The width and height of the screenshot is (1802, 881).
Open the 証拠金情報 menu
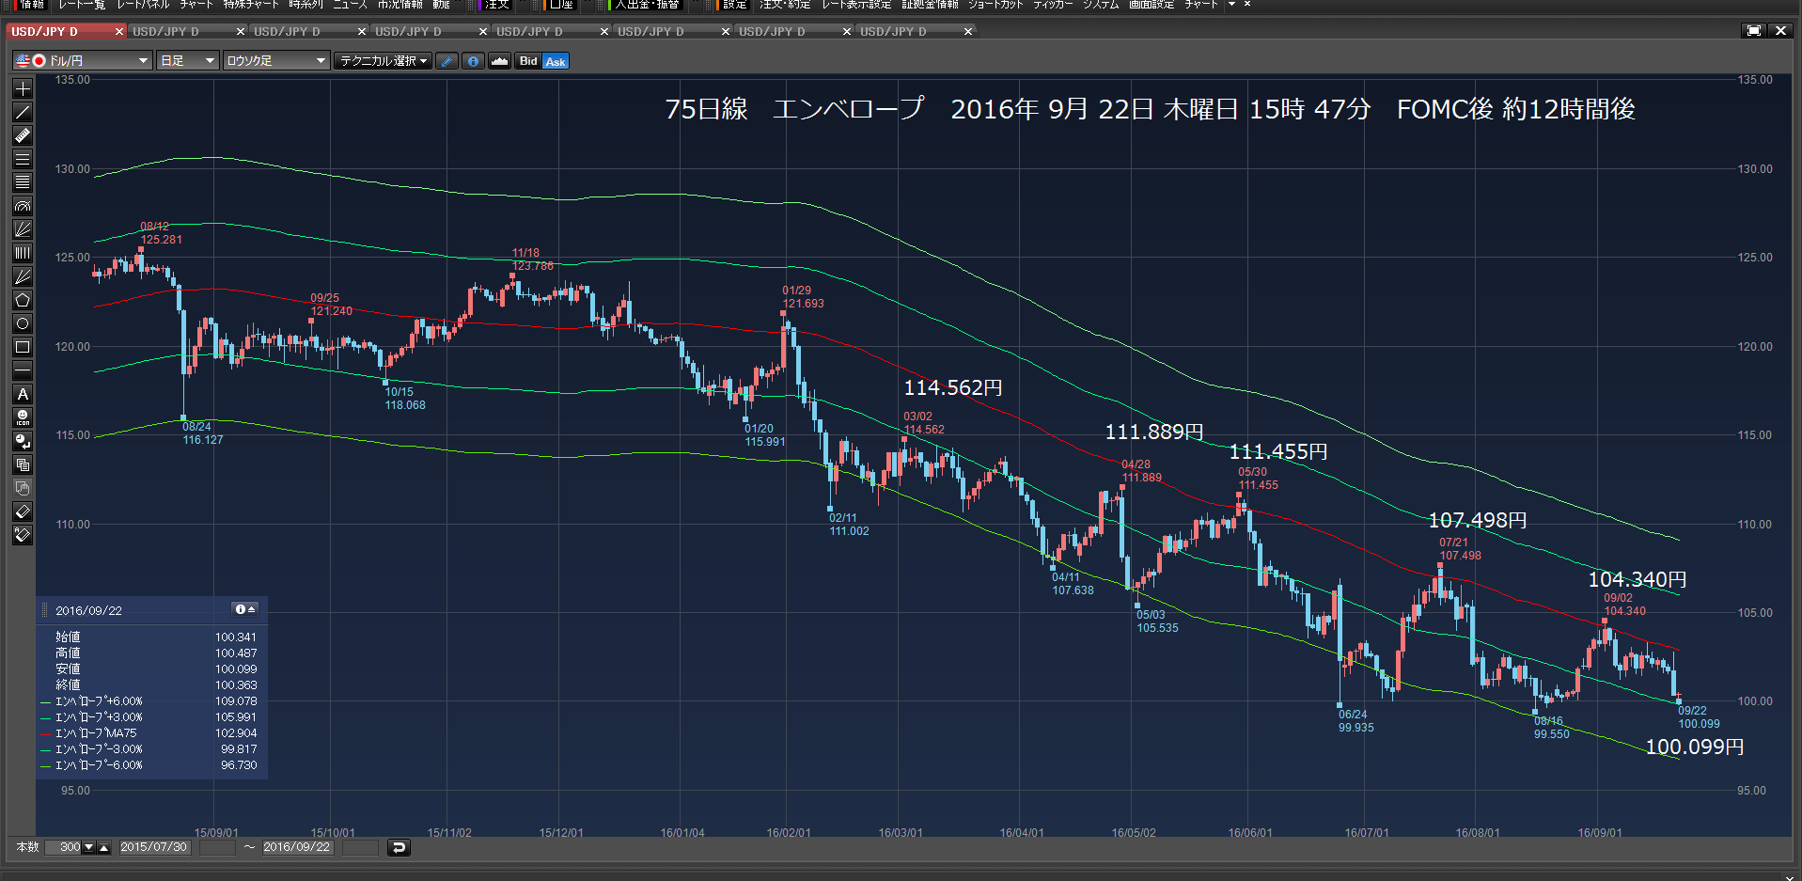tap(930, 5)
